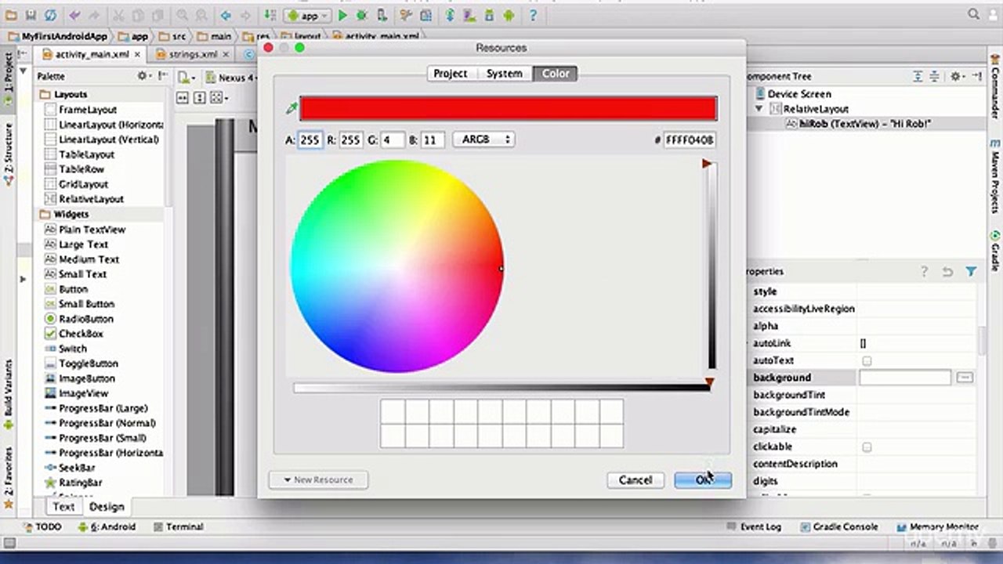Image resolution: width=1003 pixels, height=564 pixels.
Task: Click the Make Project icon
Action: pos(270,15)
